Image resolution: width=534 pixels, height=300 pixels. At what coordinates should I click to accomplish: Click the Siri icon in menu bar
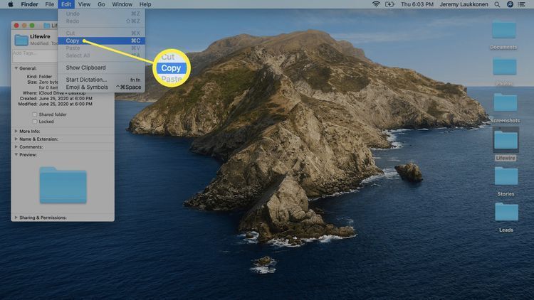click(510, 4)
